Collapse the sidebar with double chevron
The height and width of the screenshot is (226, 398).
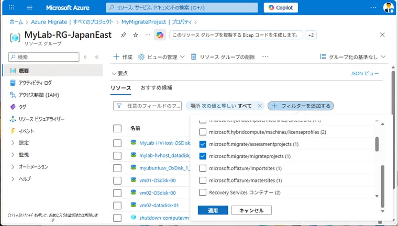click(97, 57)
